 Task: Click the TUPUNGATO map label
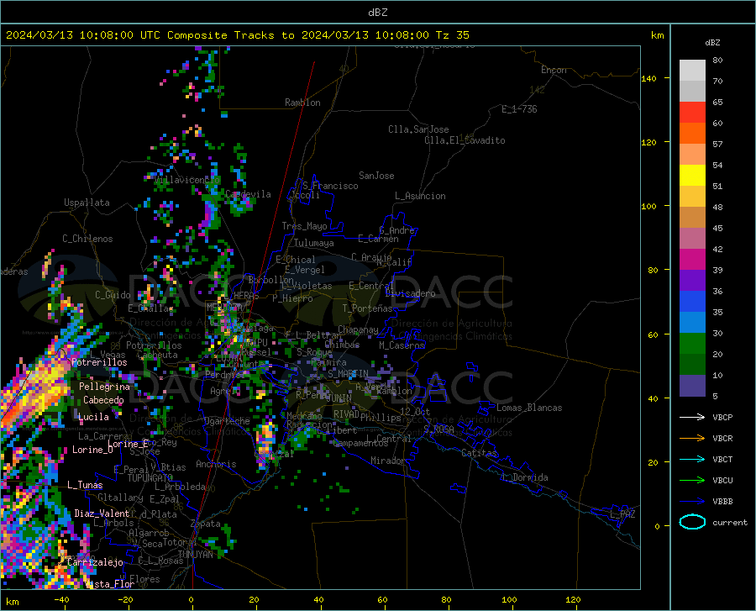150,478
